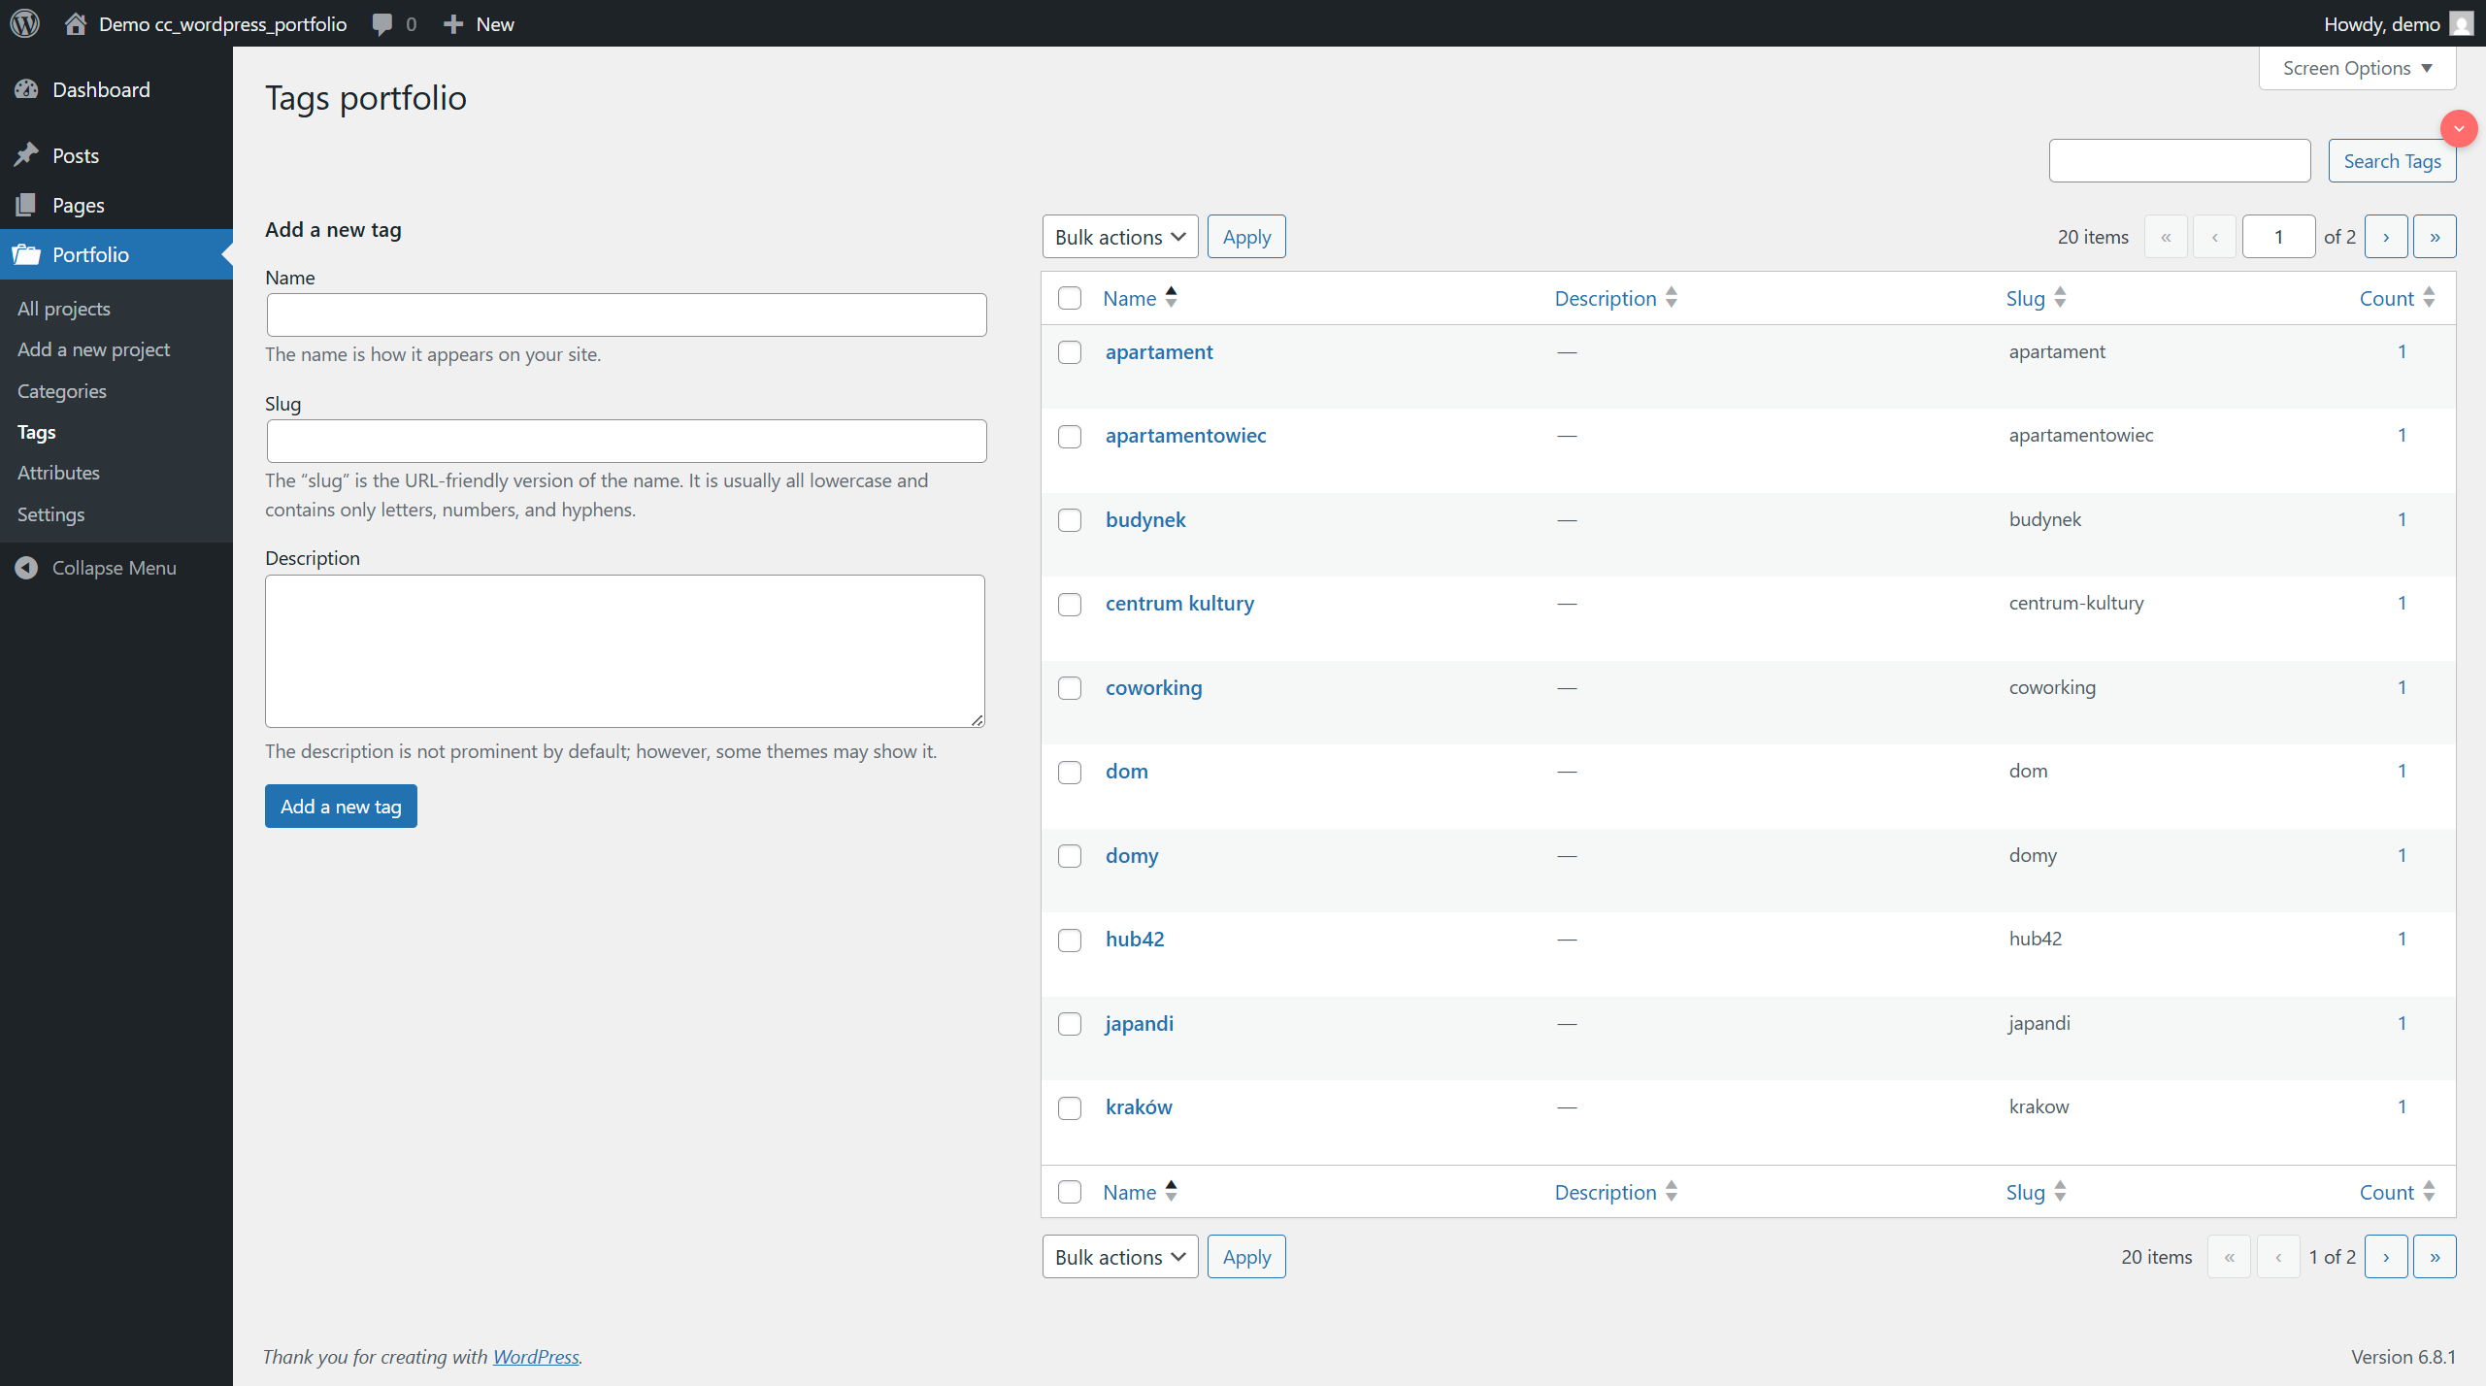Check the coworking tag checkbox
The width and height of the screenshot is (2486, 1386).
click(x=1069, y=687)
